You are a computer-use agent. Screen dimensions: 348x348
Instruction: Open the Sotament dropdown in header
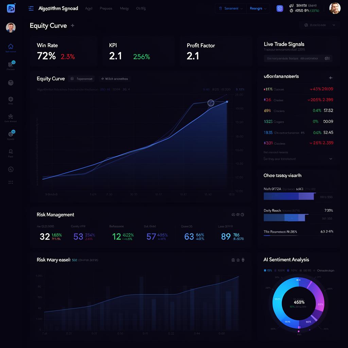(x=231, y=8)
